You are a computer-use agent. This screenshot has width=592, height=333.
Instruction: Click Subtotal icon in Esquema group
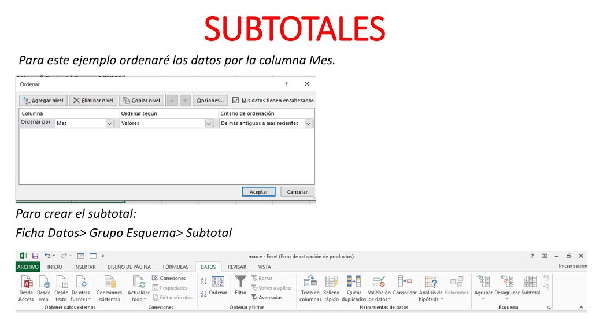click(x=531, y=286)
